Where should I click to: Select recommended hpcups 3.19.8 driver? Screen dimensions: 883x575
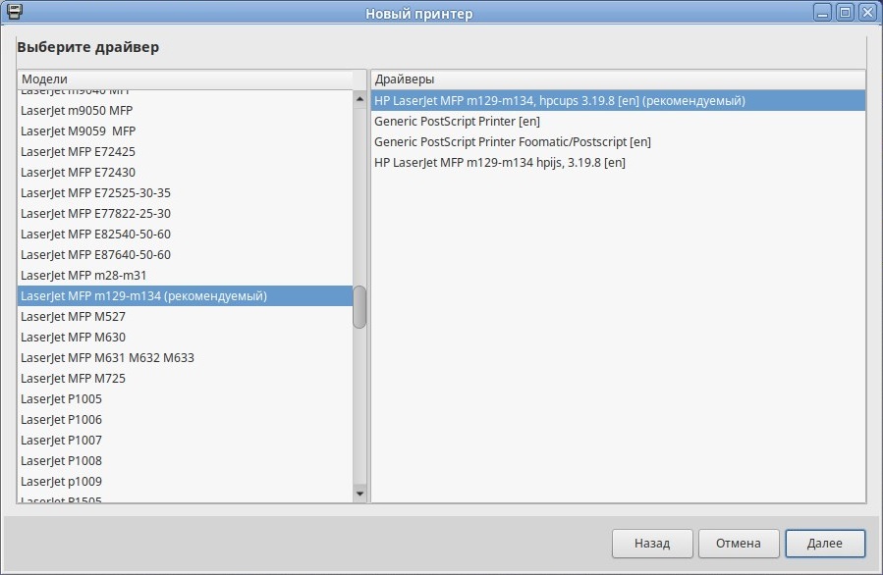[559, 101]
